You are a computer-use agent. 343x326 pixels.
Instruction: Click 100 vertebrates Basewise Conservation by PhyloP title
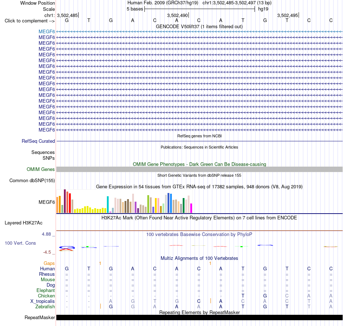199,235
